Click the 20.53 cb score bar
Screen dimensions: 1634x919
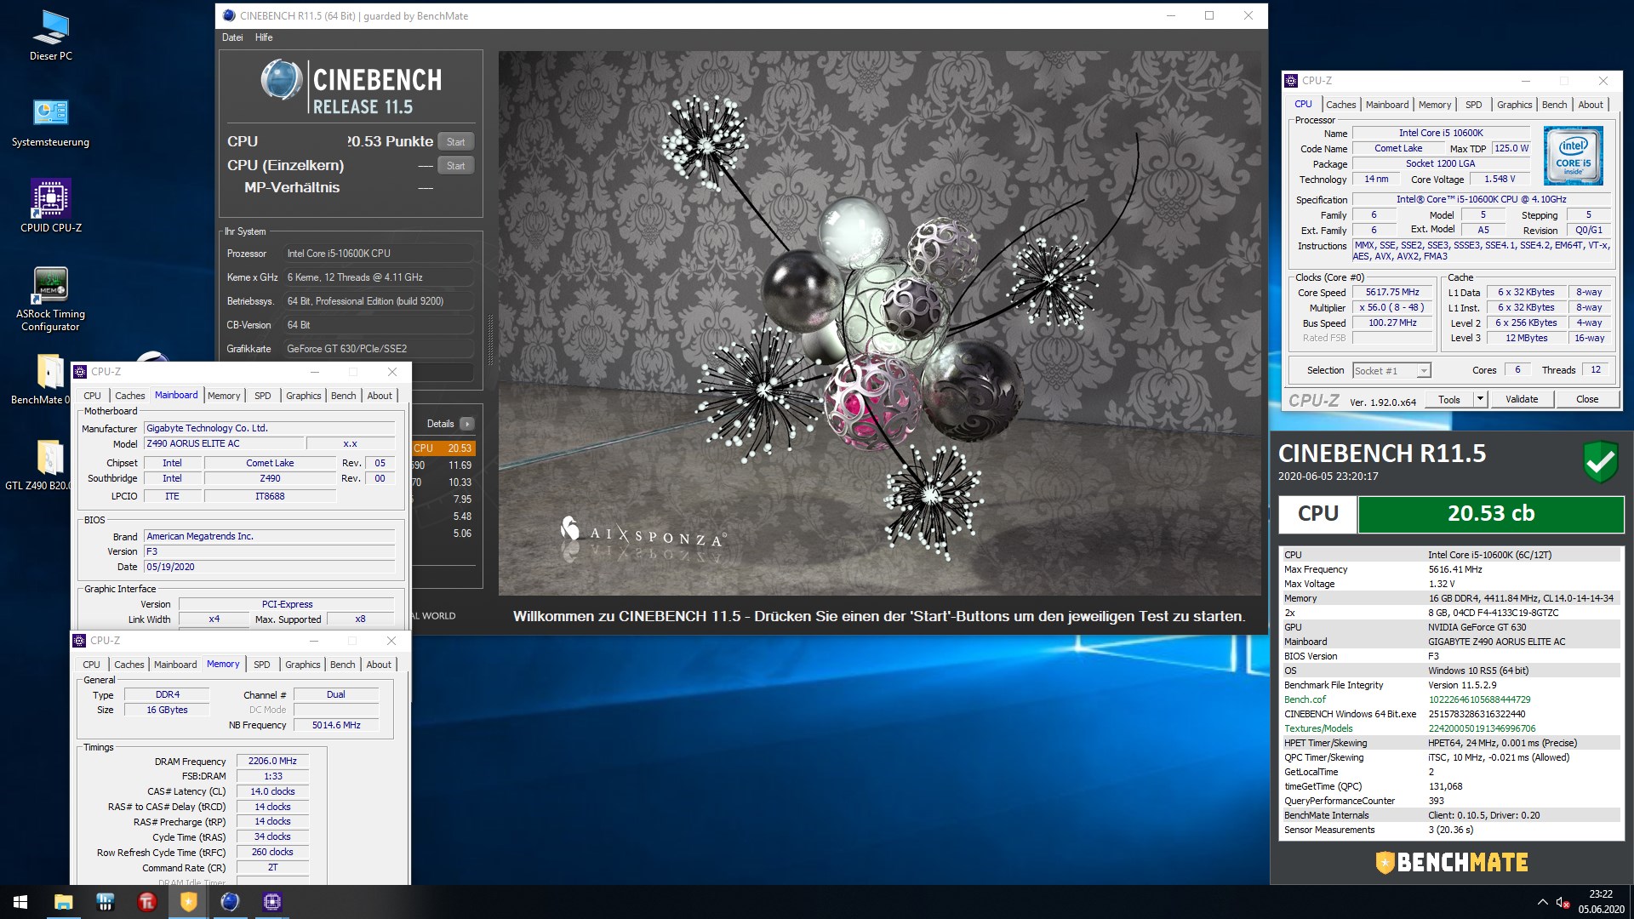click(1490, 514)
